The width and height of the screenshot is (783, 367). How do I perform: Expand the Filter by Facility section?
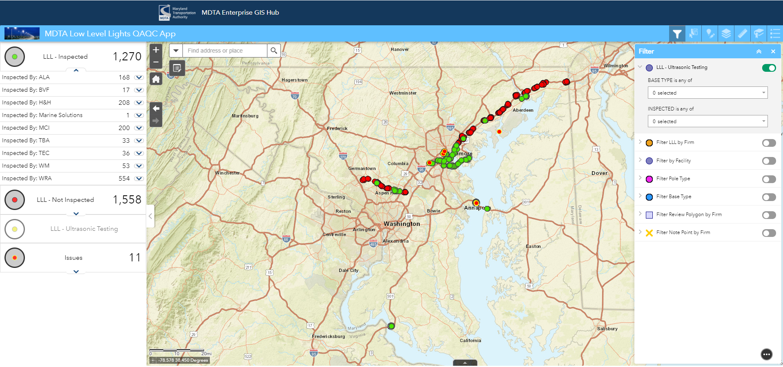point(640,160)
